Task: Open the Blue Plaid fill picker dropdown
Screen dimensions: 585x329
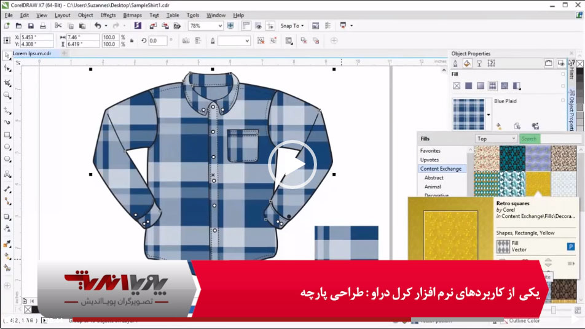Action: click(489, 115)
